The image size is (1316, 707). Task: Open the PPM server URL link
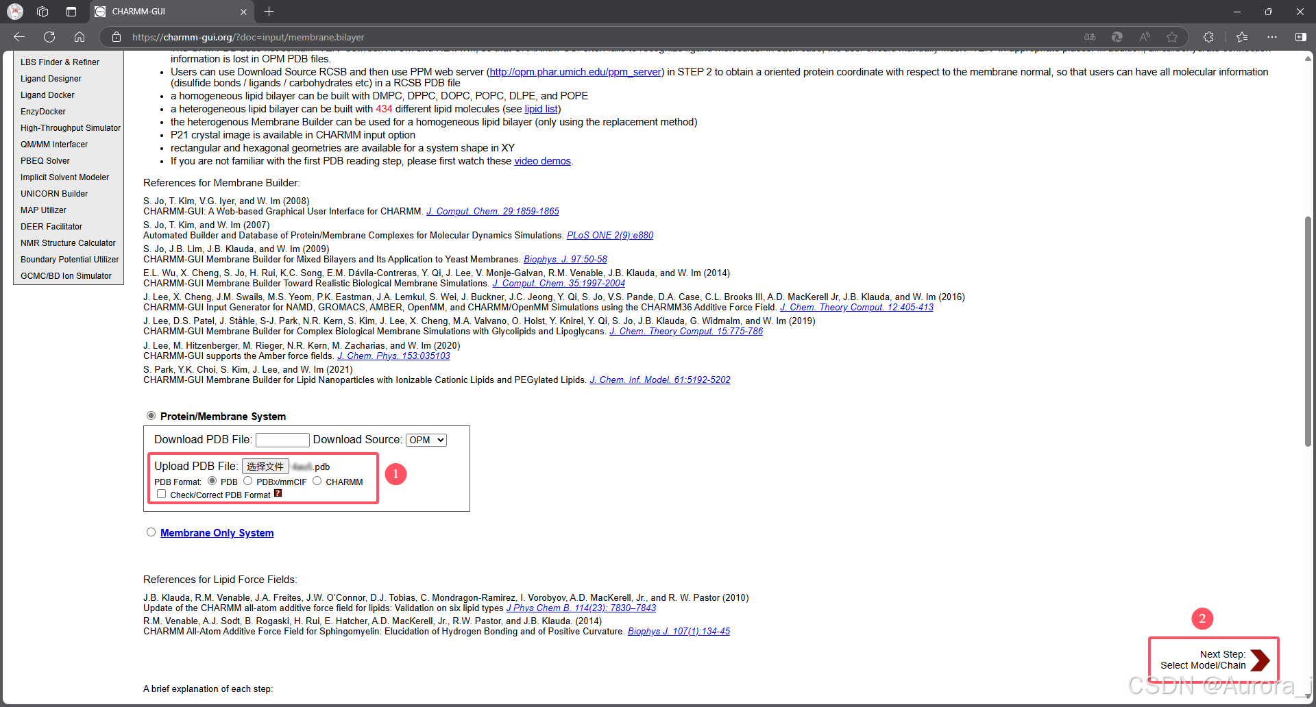pyautogui.click(x=576, y=72)
